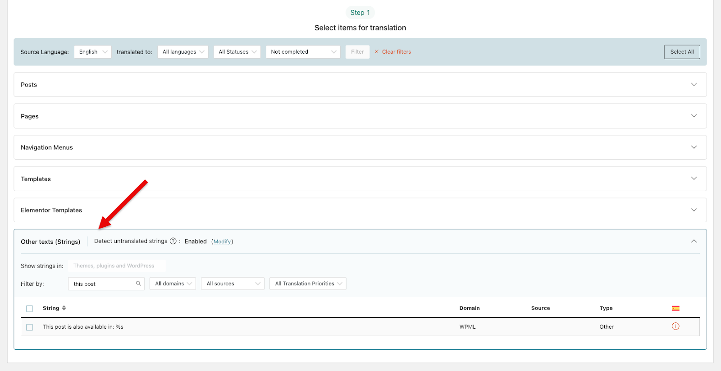The image size is (721, 371).
Task: Click the String column sort arrows
Action: [64, 308]
